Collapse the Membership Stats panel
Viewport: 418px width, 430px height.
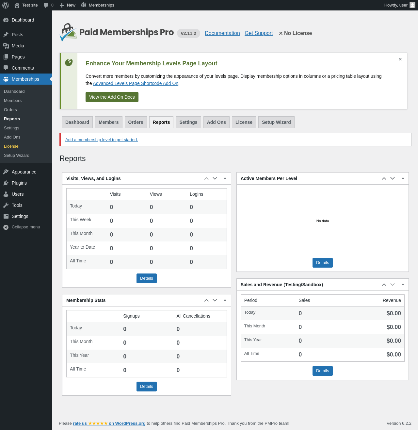(225, 300)
